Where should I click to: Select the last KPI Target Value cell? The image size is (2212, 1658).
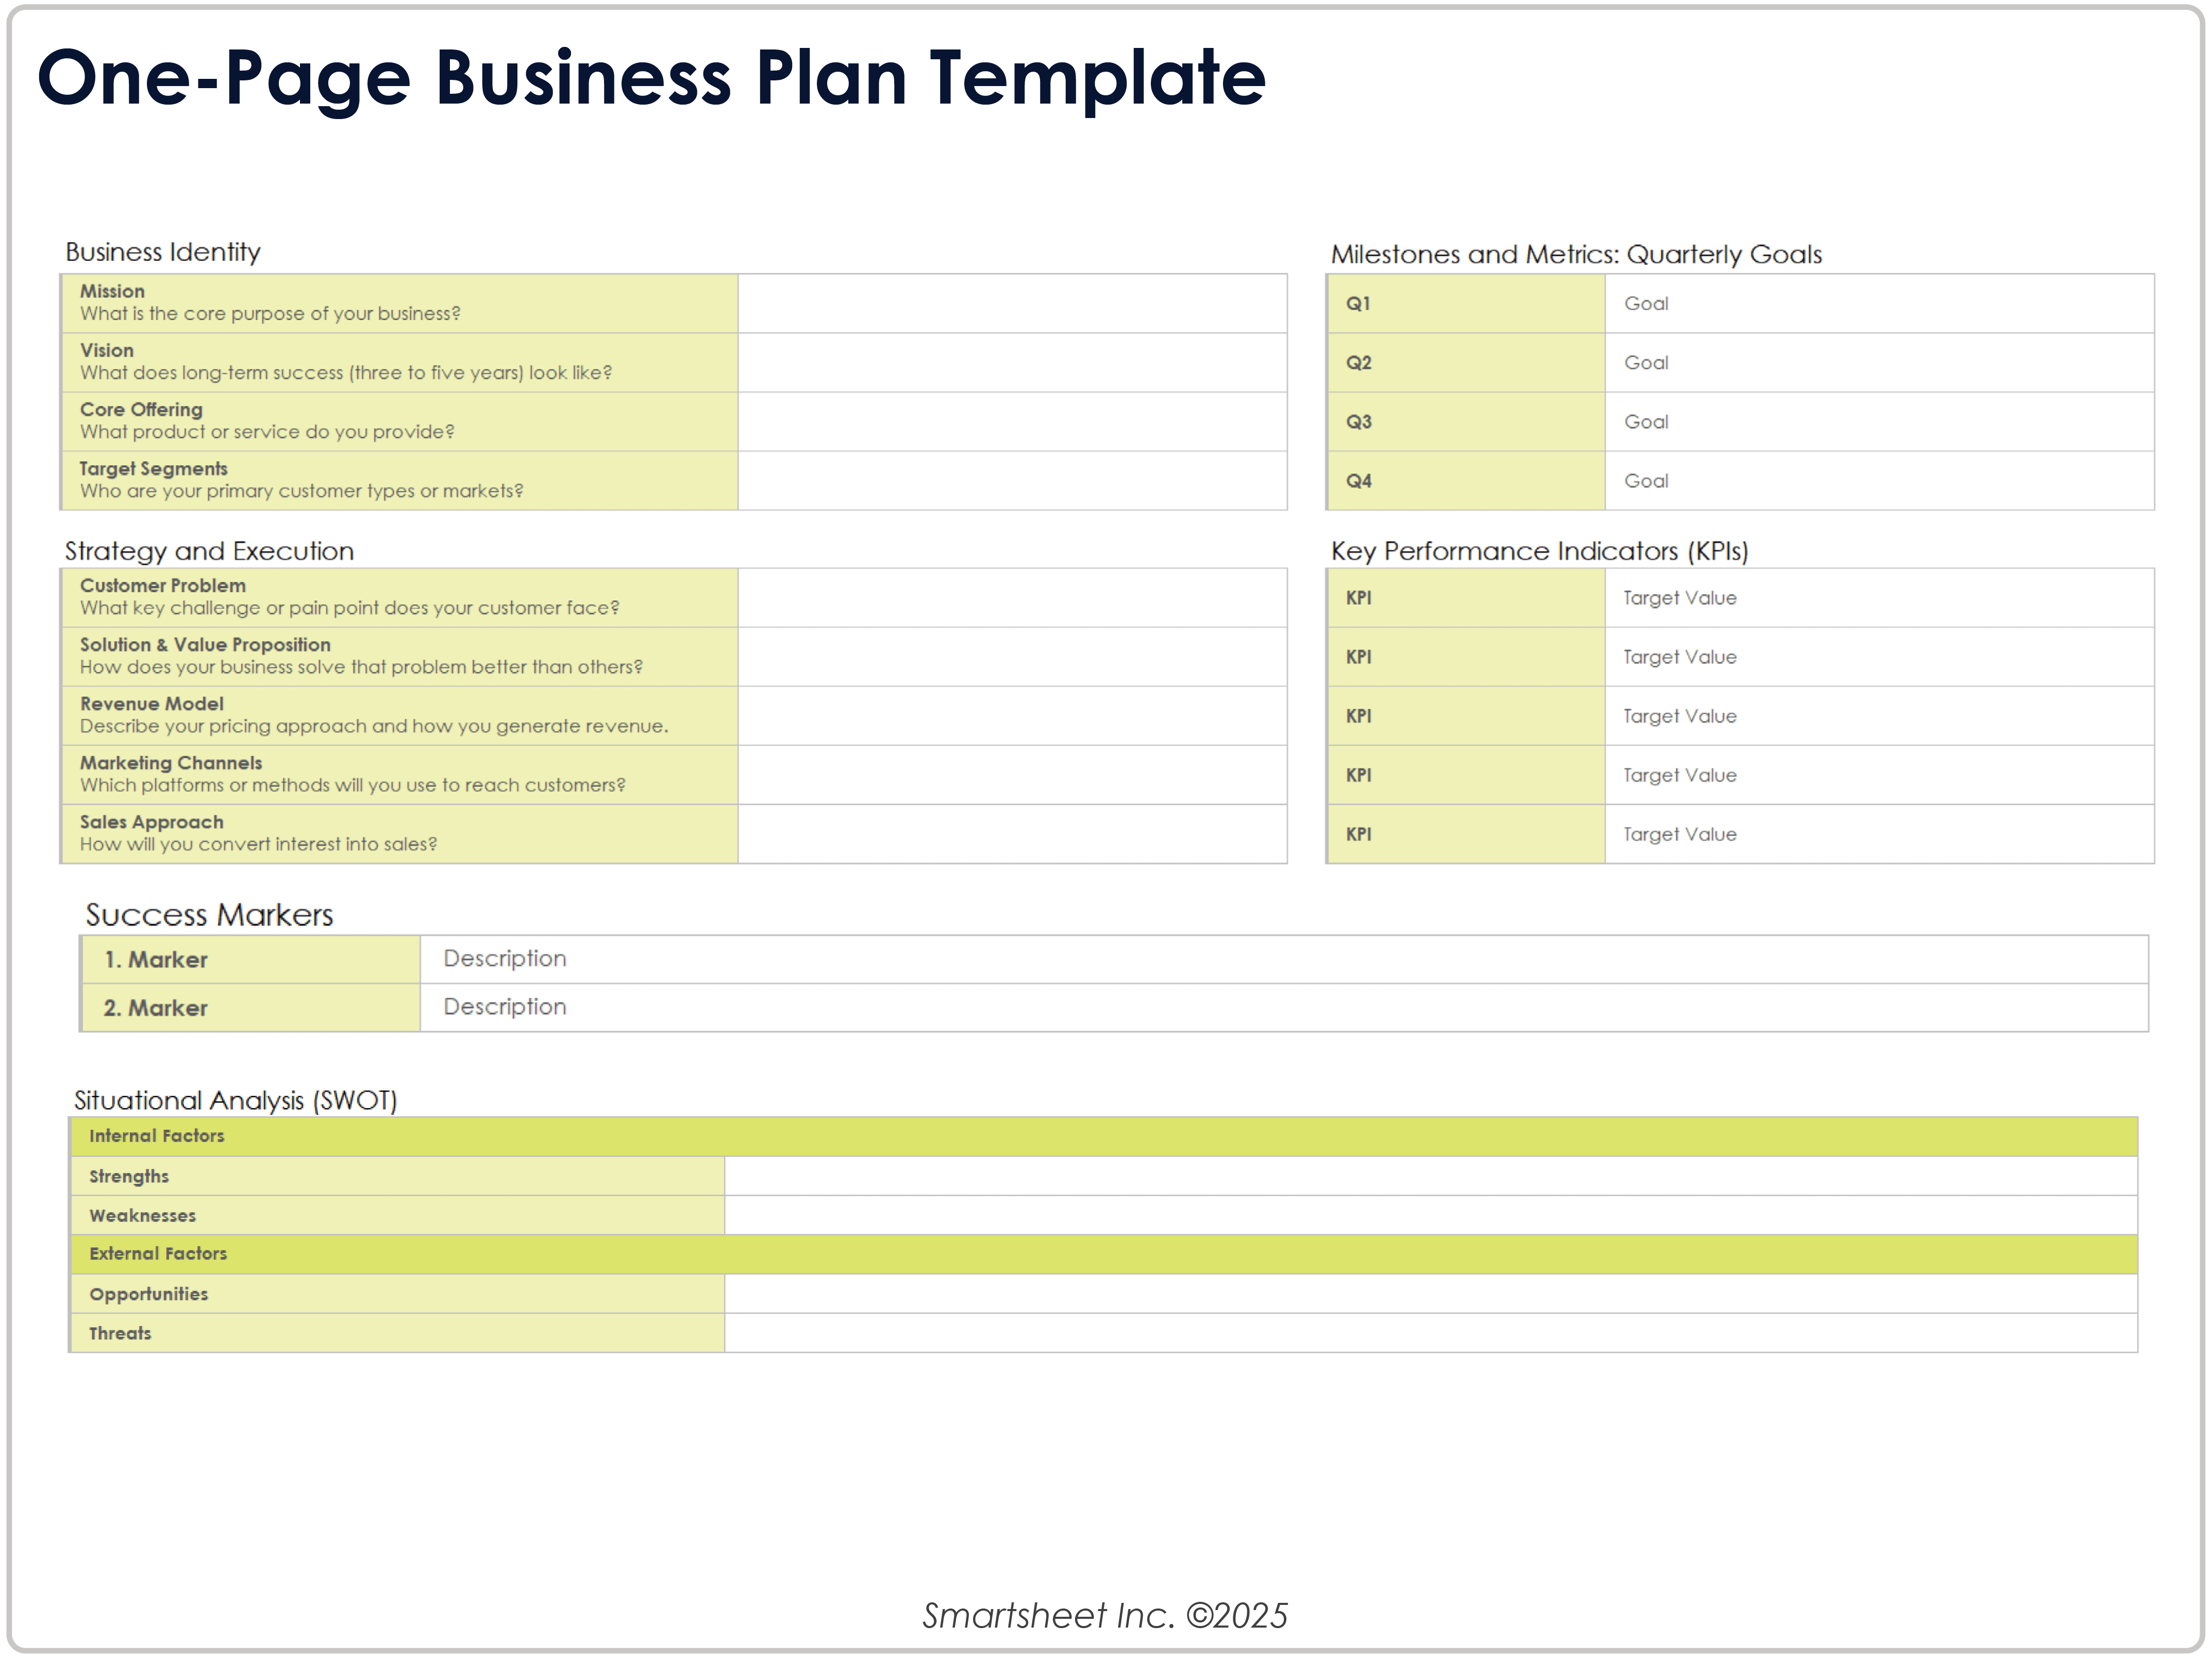(x=1878, y=833)
